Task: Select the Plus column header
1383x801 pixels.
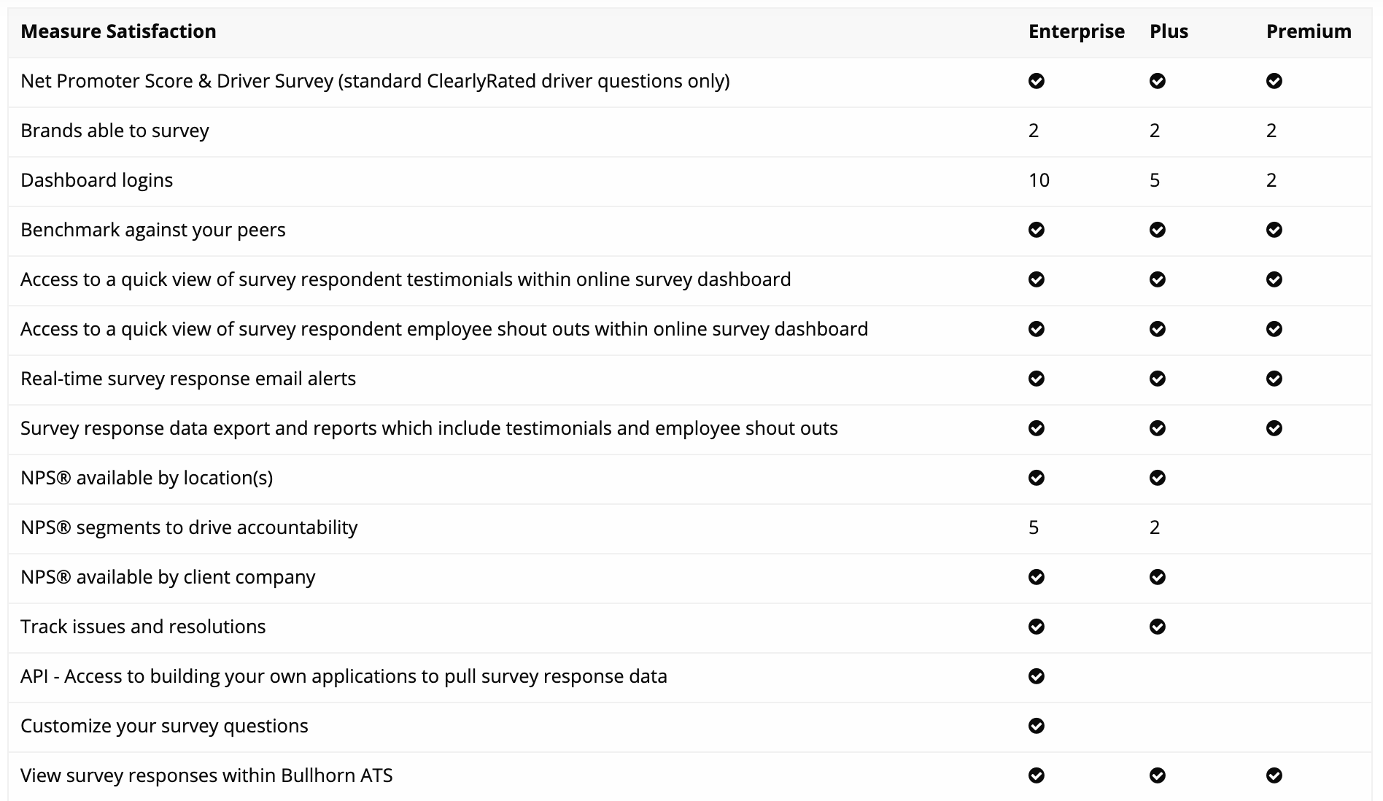Action: (1169, 31)
